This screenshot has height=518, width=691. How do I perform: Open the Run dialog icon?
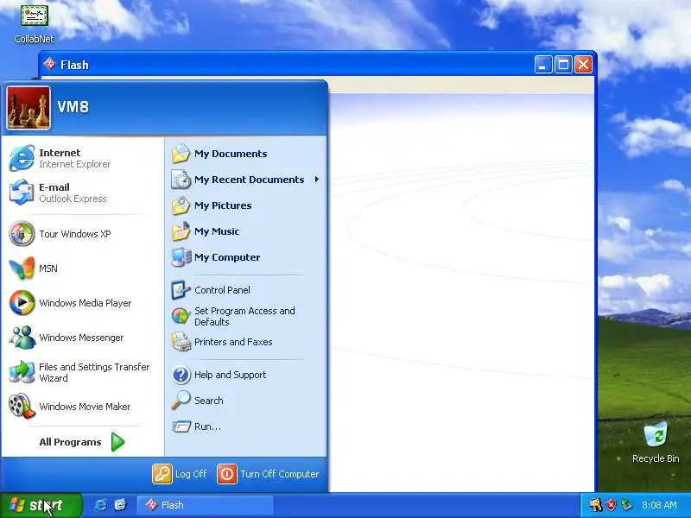coord(181,426)
